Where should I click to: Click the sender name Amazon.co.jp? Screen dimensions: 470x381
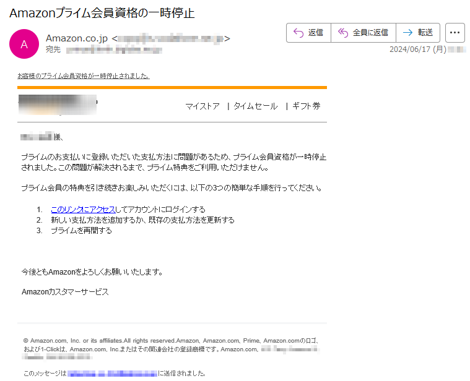point(77,38)
